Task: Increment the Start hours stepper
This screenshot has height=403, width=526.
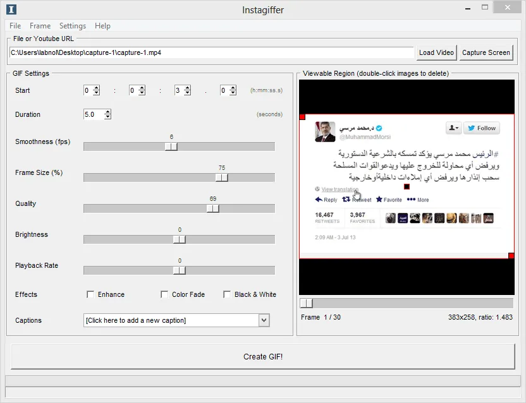Action: pyautogui.click(x=95, y=87)
